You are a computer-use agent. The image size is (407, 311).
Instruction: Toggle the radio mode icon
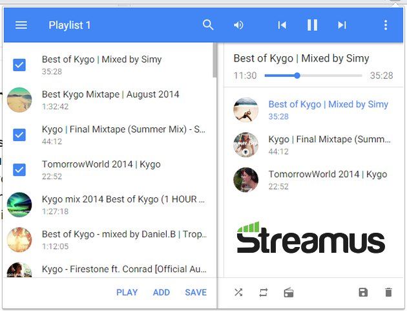[289, 292]
